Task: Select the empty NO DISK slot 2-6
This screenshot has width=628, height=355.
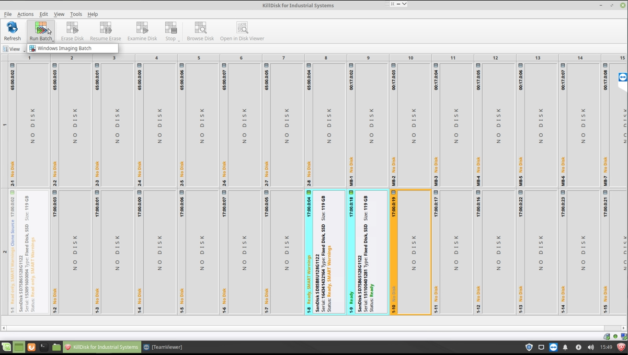Action: click(x=241, y=125)
